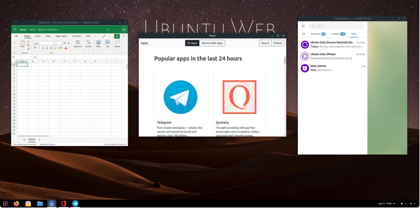Click the Telegram search field

click(x=337, y=26)
